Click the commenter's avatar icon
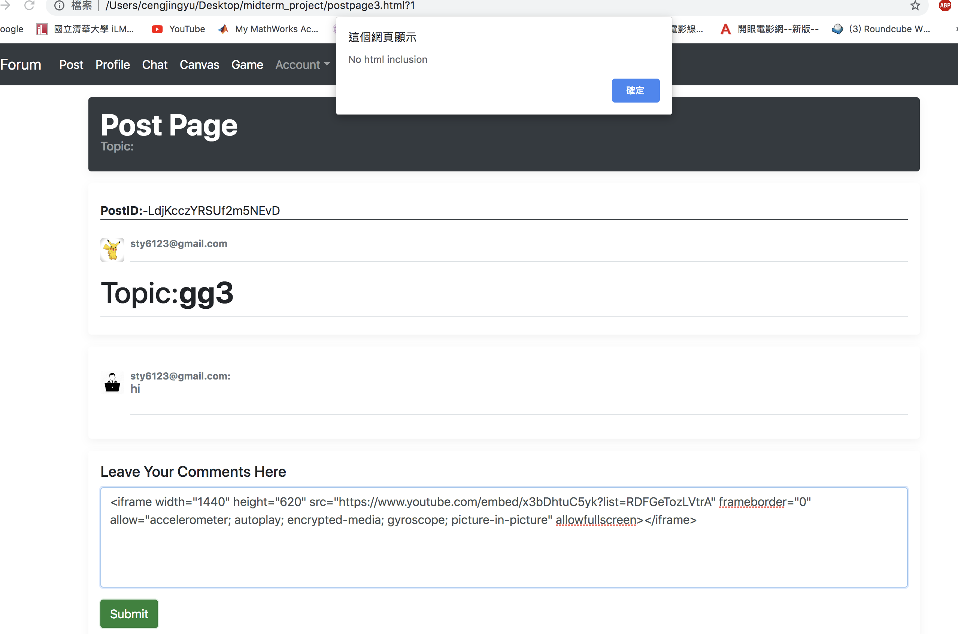The width and height of the screenshot is (958, 634). 112,382
